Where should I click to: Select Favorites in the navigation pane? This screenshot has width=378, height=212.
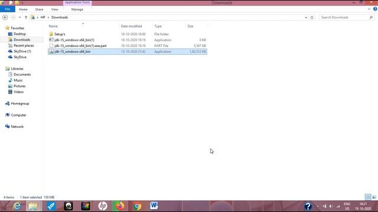(x=17, y=28)
